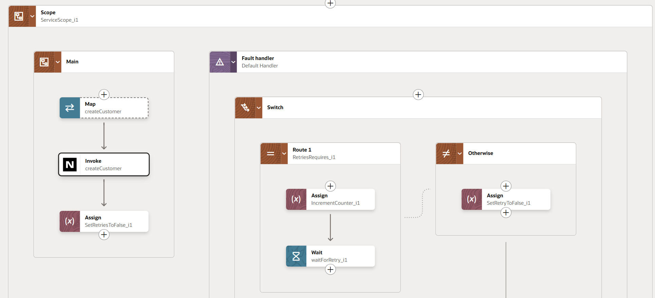Add action below waitForRetry_i1 wait
655x298 pixels.
pos(330,270)
